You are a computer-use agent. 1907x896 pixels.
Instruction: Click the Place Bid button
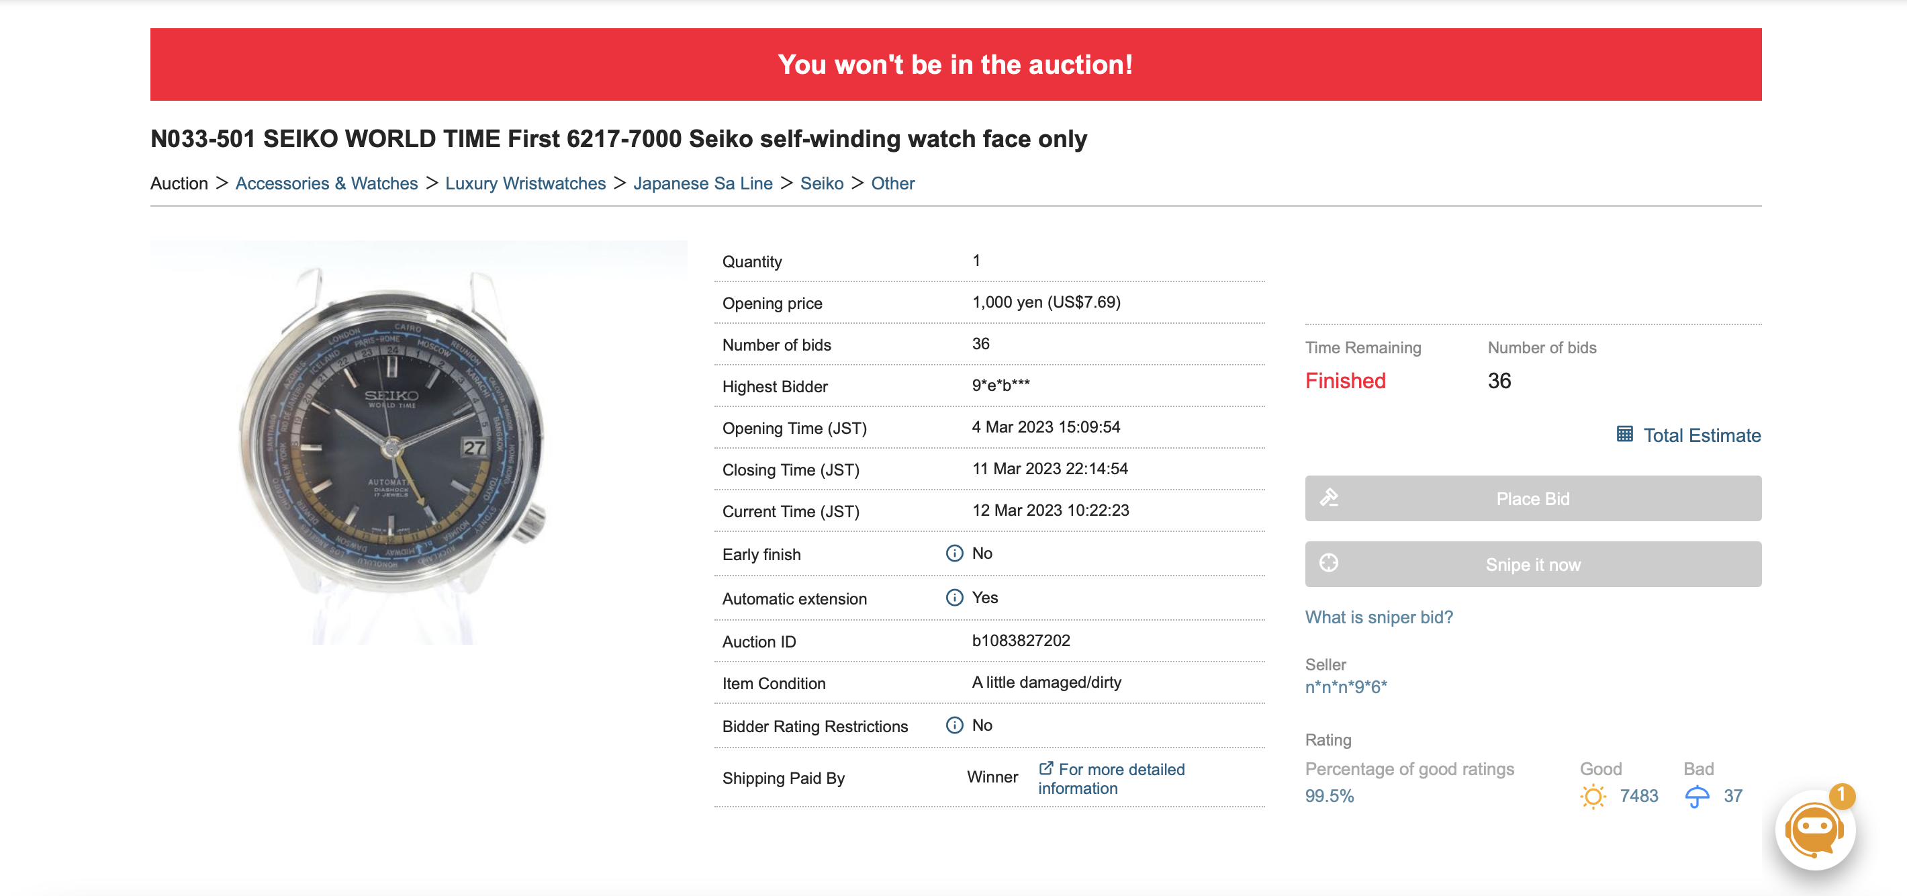coord(1532,498)
